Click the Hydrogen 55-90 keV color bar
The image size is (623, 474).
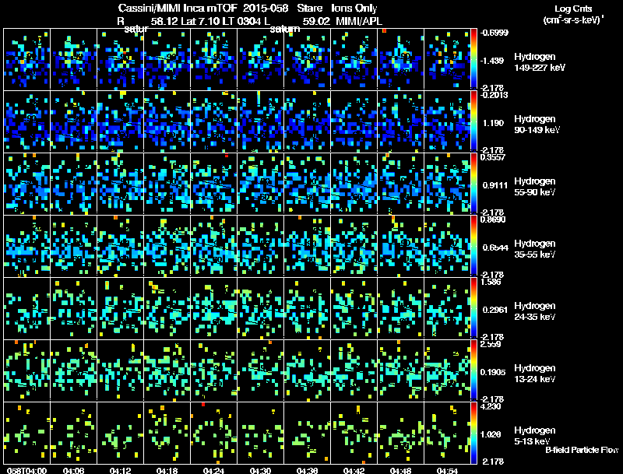(473, 184)
